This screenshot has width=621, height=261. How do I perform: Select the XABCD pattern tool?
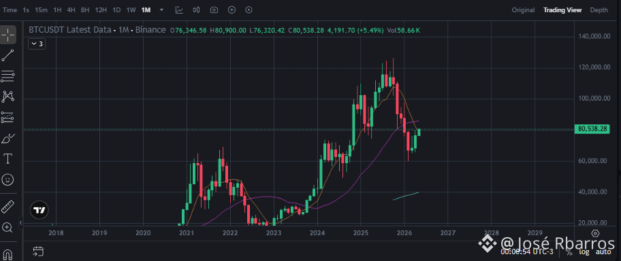[8, 96]
